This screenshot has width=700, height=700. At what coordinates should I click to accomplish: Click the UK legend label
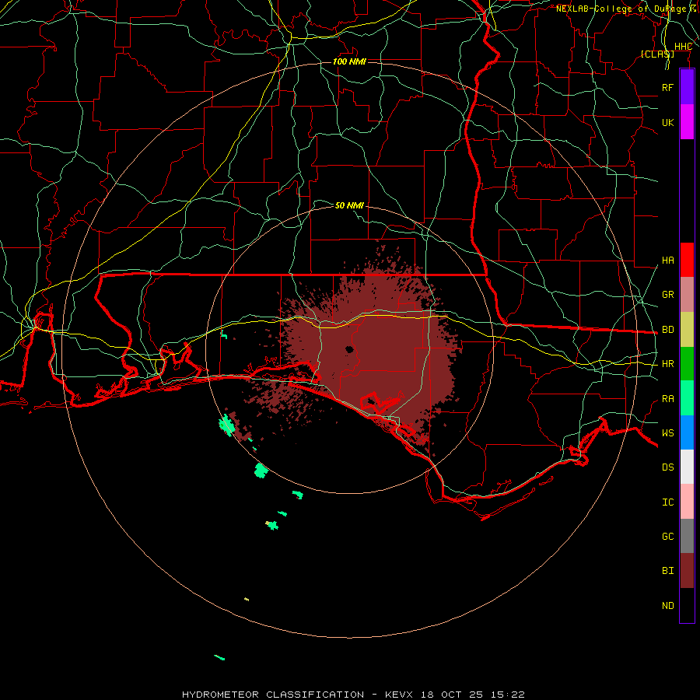click(x=668, y=122)
